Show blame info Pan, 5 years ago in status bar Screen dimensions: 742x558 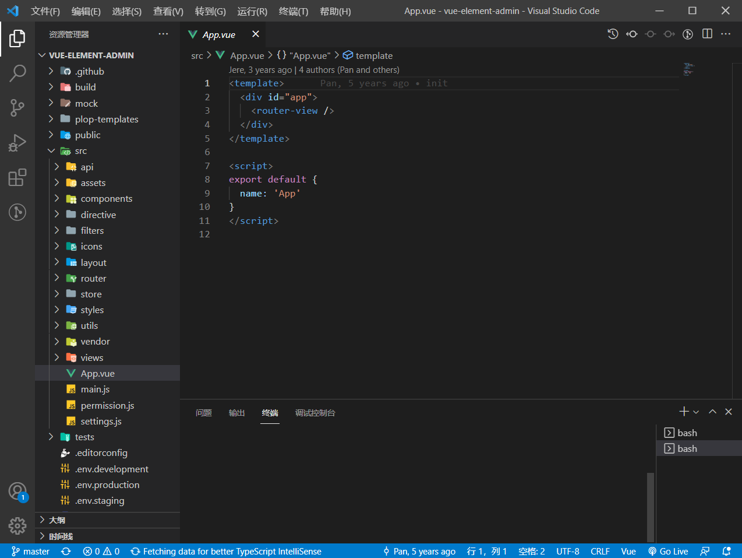coord(419,551)
